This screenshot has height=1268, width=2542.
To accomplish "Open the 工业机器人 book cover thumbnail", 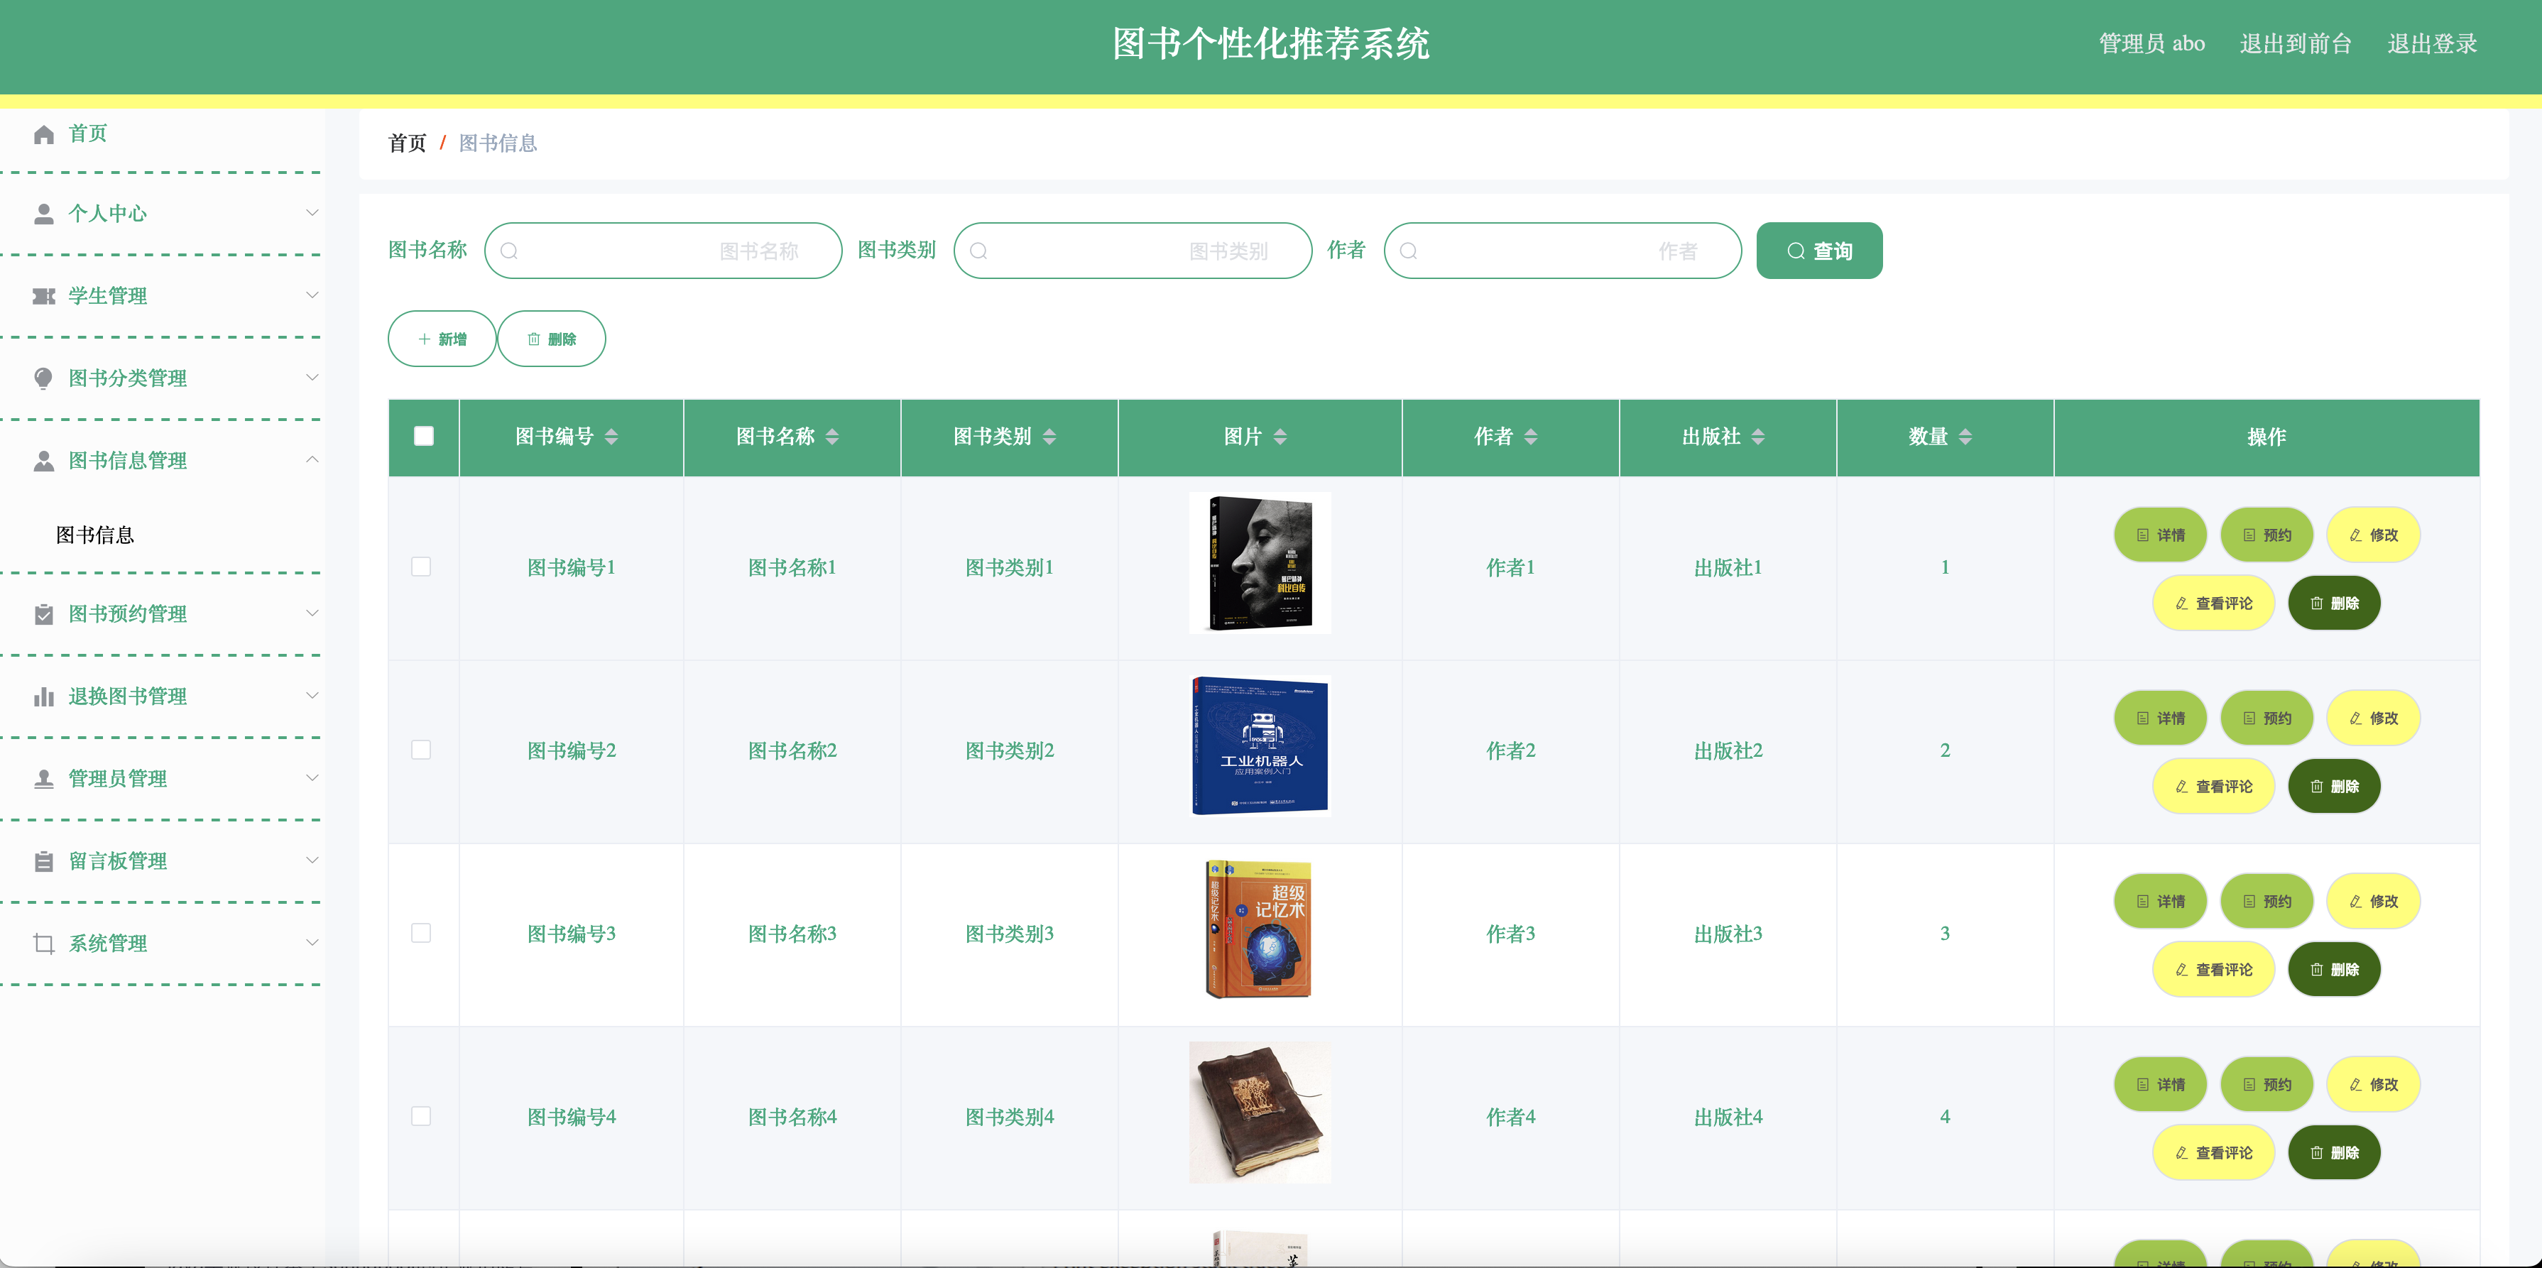I will point(1260,747).
